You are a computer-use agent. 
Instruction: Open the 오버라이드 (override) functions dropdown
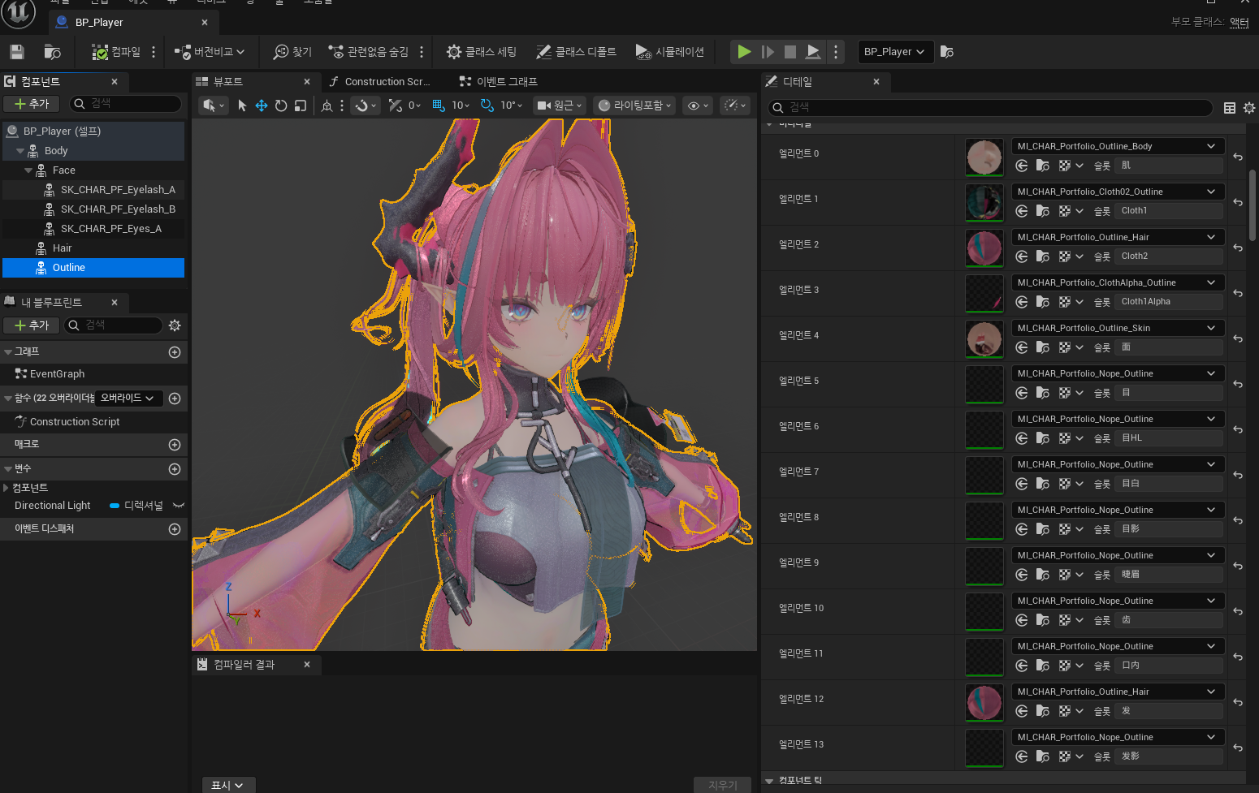[128, 399]
